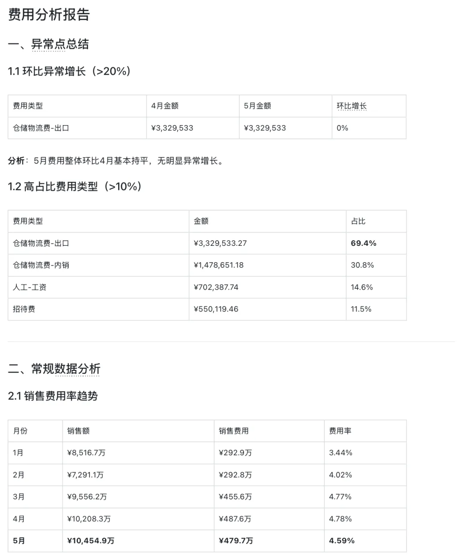
Task: Select the bold expense value ¥479.7万
Action: tap(236, 541)
